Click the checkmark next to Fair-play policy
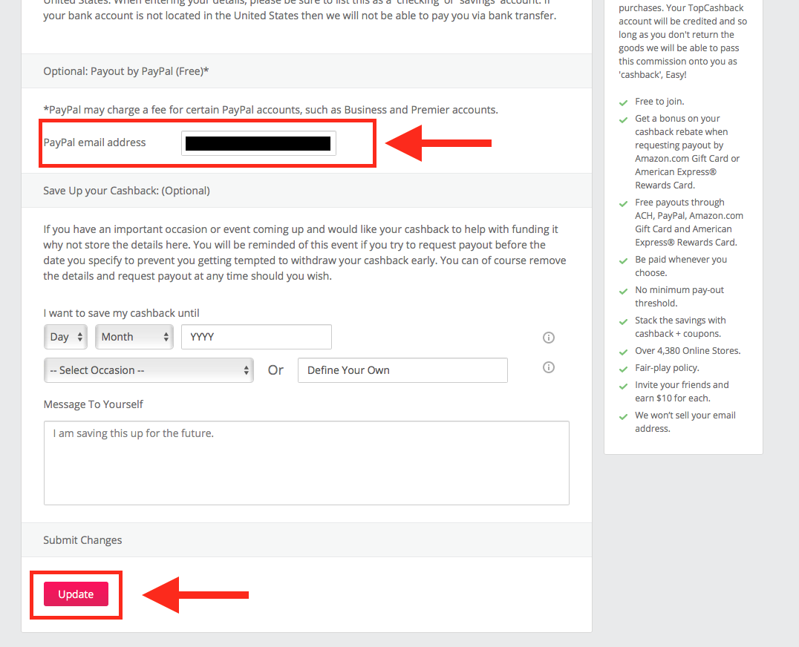 (x=623, y=369)
